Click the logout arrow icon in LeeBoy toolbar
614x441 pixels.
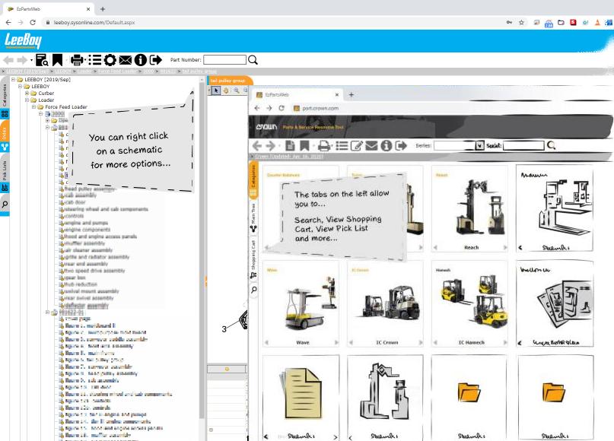coord(156,59)
